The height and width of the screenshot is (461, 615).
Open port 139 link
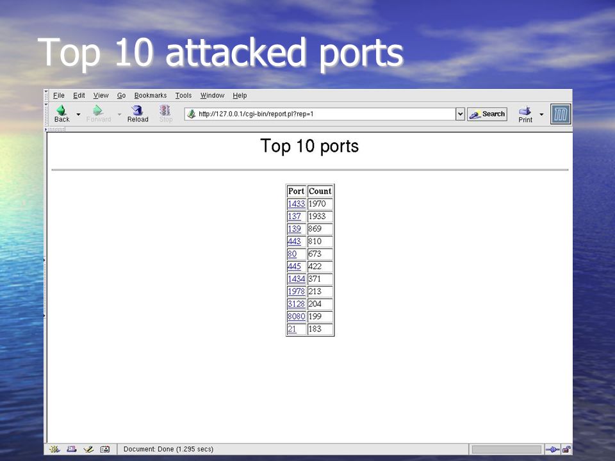[x=294, y=229]
